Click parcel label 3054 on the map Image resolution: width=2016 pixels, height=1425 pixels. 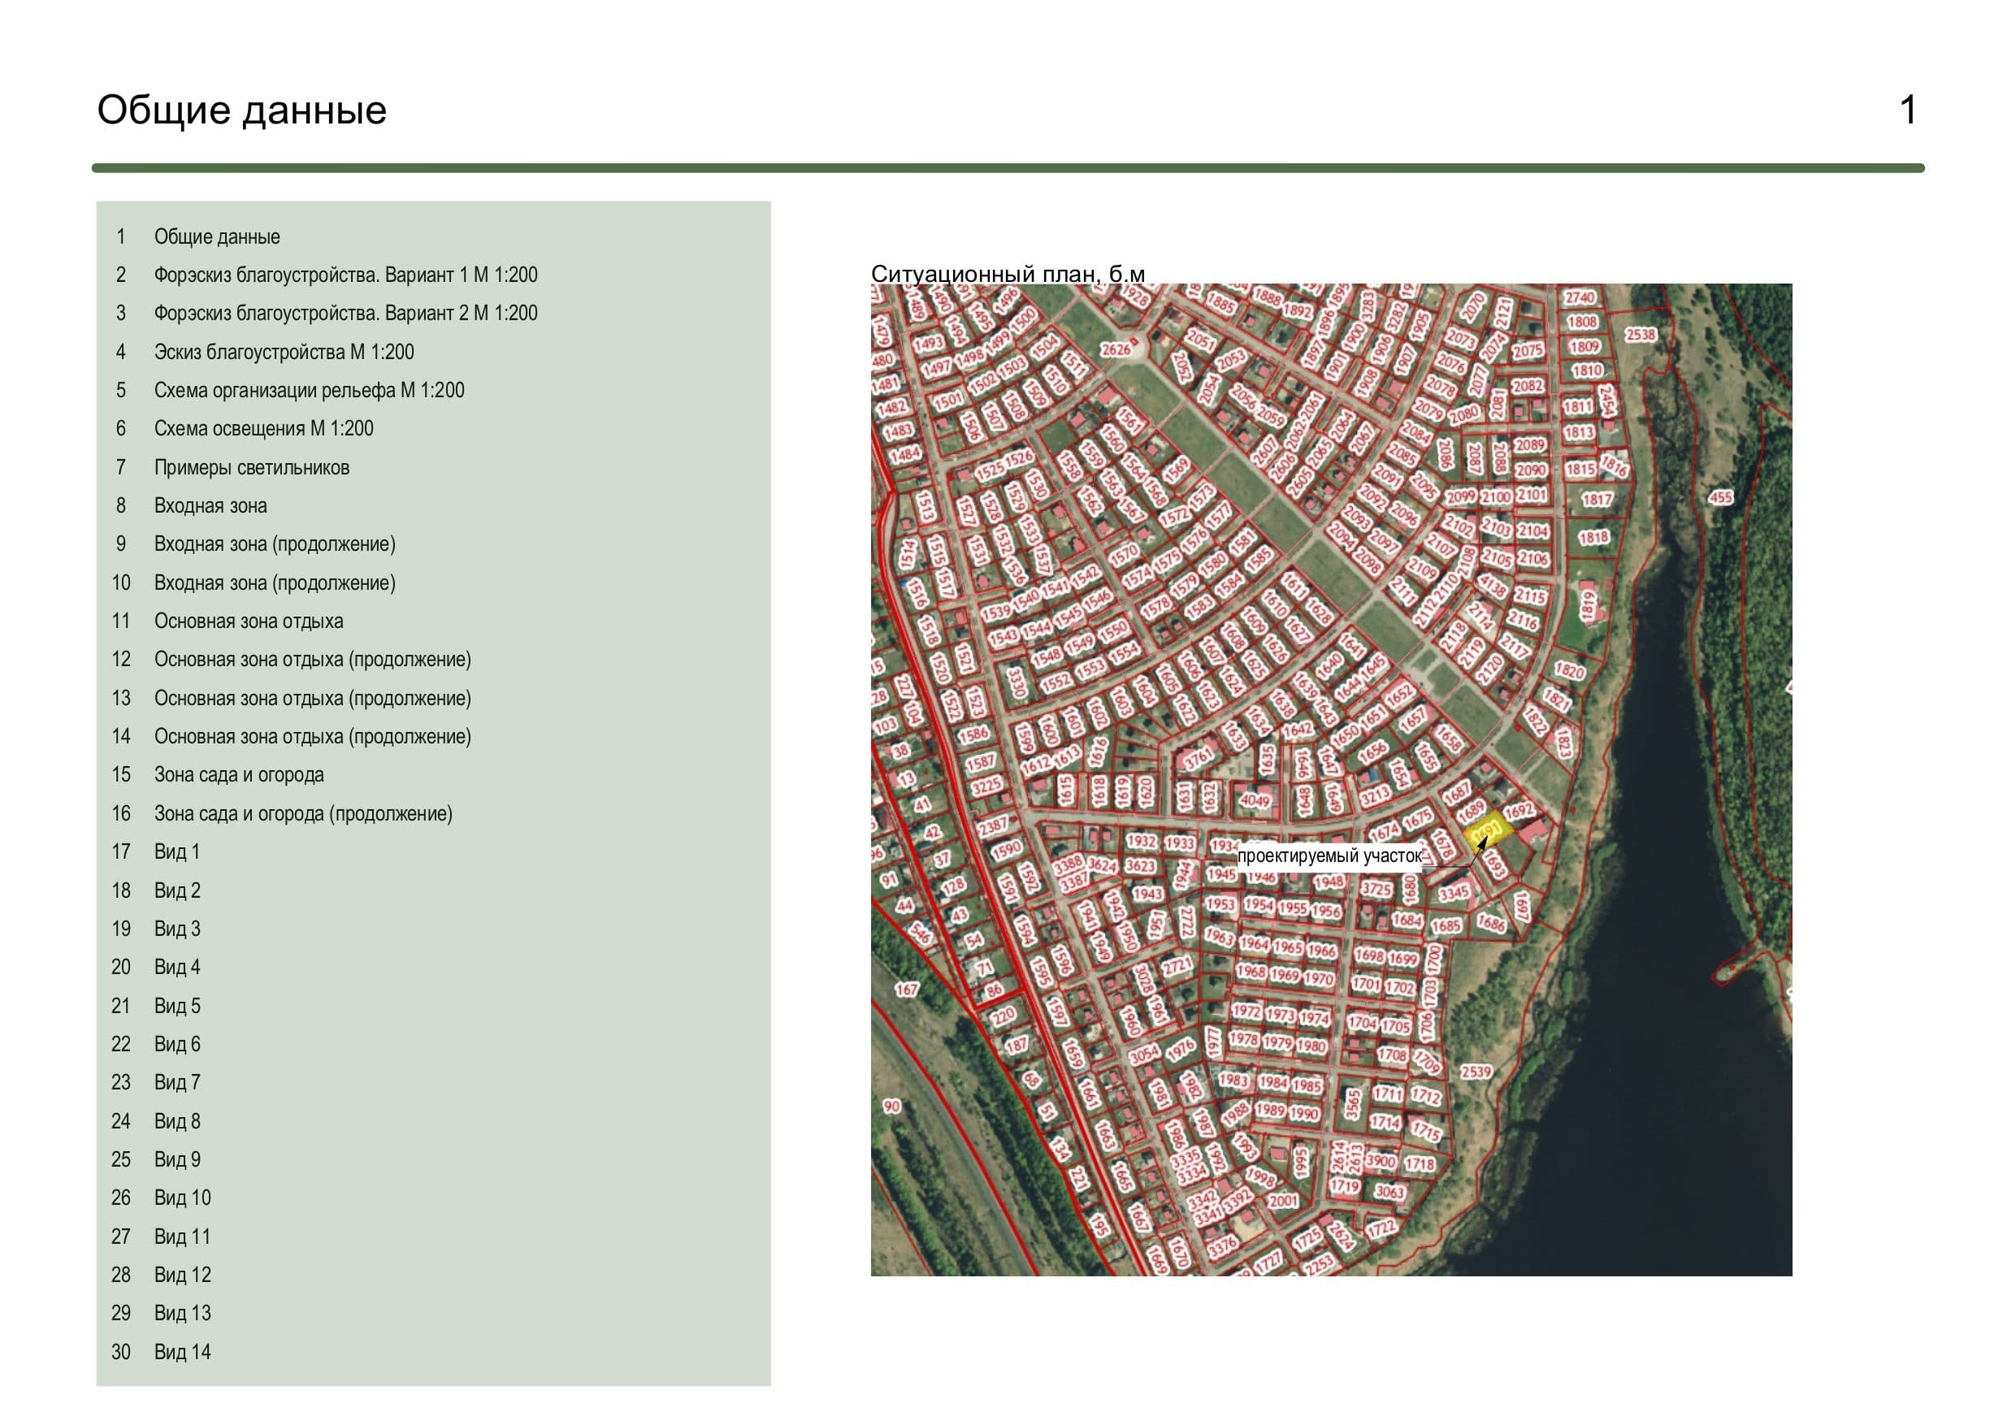(1144, 1055)
